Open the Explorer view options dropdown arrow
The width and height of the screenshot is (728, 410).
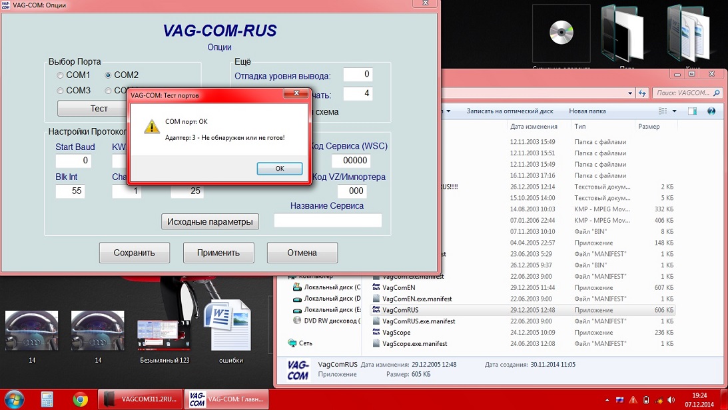pyautogui.click(x=675, y=111)
